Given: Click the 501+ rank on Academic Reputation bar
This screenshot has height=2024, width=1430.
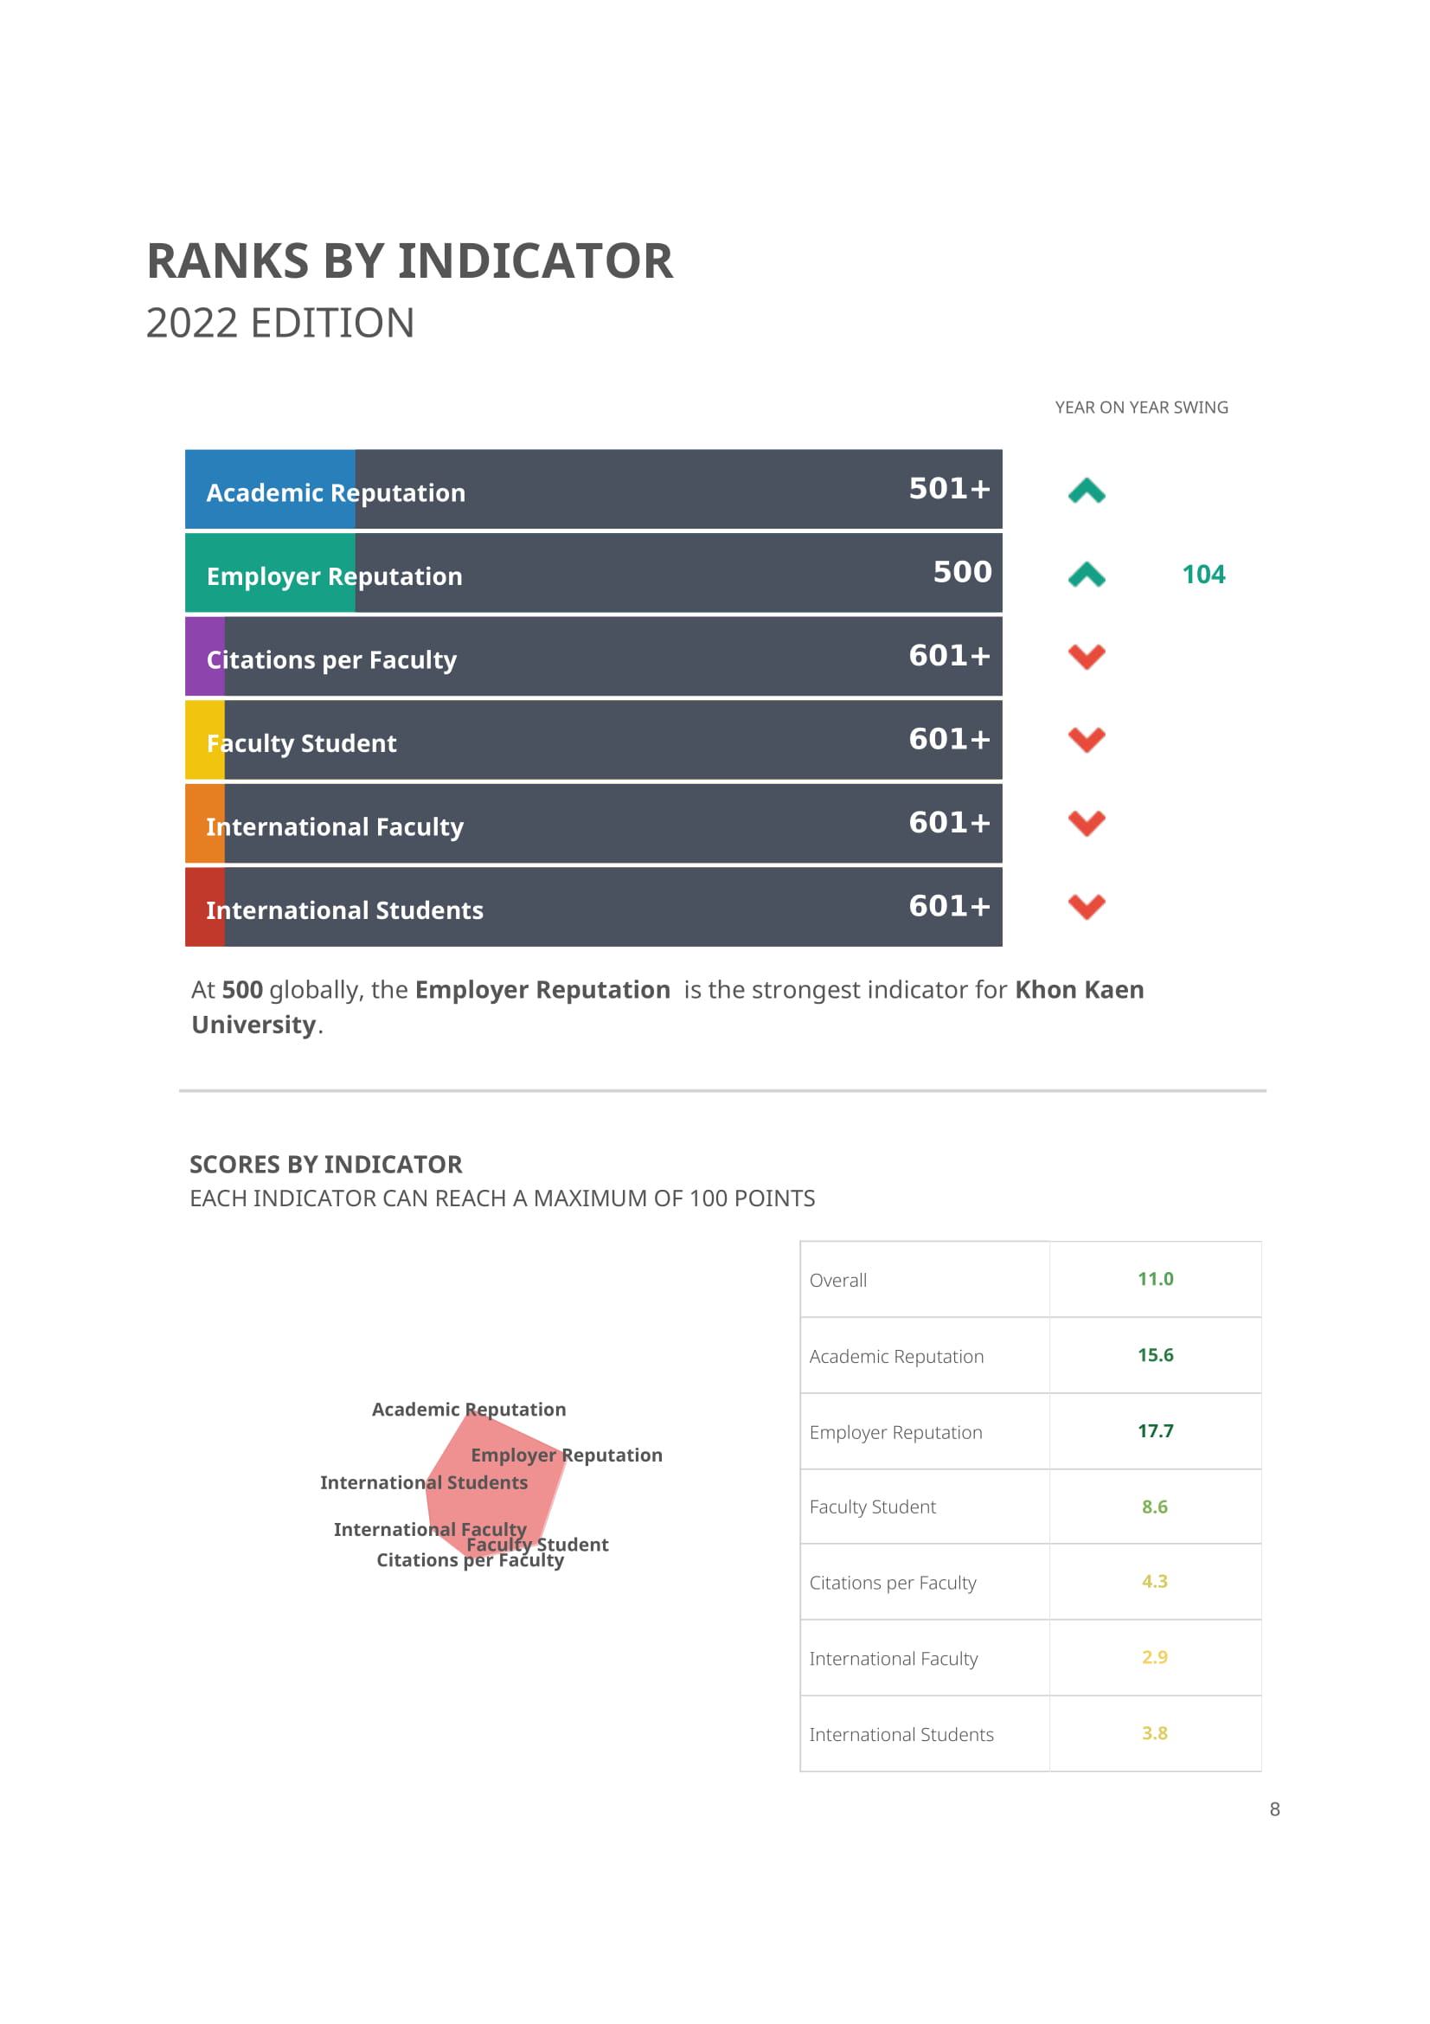Looking at the screenshot, I should click(x=949, y=488).
